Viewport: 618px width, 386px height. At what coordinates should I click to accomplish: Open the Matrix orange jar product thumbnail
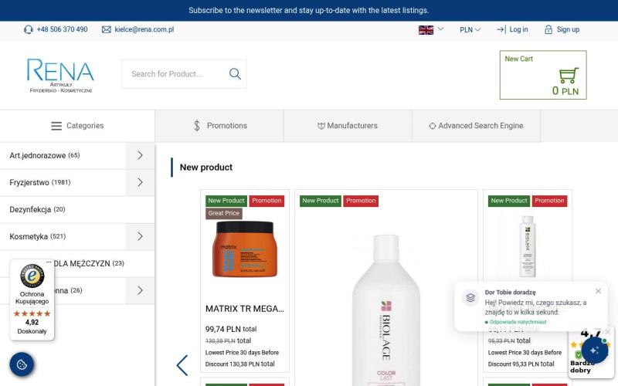[244, 249]
